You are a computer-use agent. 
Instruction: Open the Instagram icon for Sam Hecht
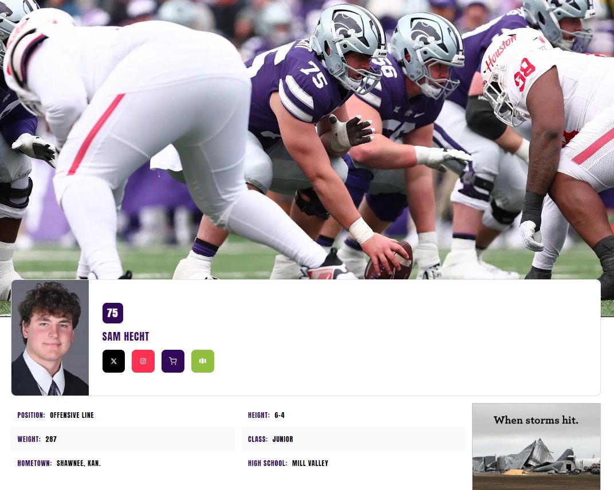point(143,361)
